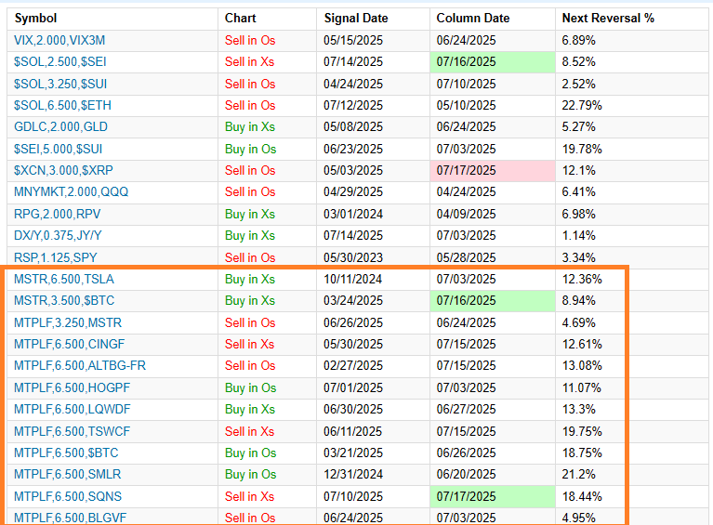Sort by the Chart column header
This screenshot has width=713, height=525.
pos(241,19)
